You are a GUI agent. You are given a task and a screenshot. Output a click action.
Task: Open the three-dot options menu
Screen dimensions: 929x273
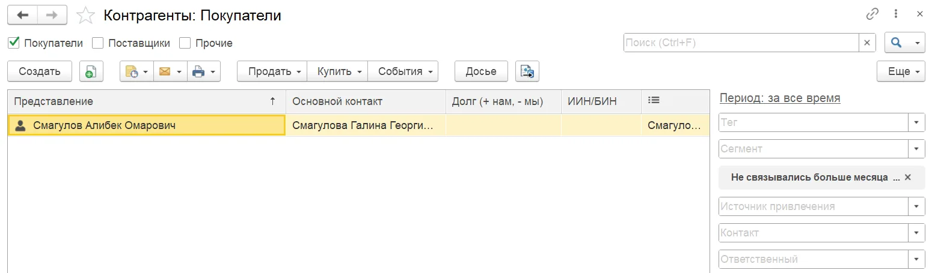click(x=896, y=14)
